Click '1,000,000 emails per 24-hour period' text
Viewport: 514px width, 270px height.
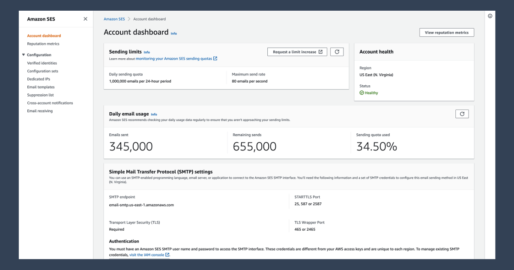click(140, 81)
